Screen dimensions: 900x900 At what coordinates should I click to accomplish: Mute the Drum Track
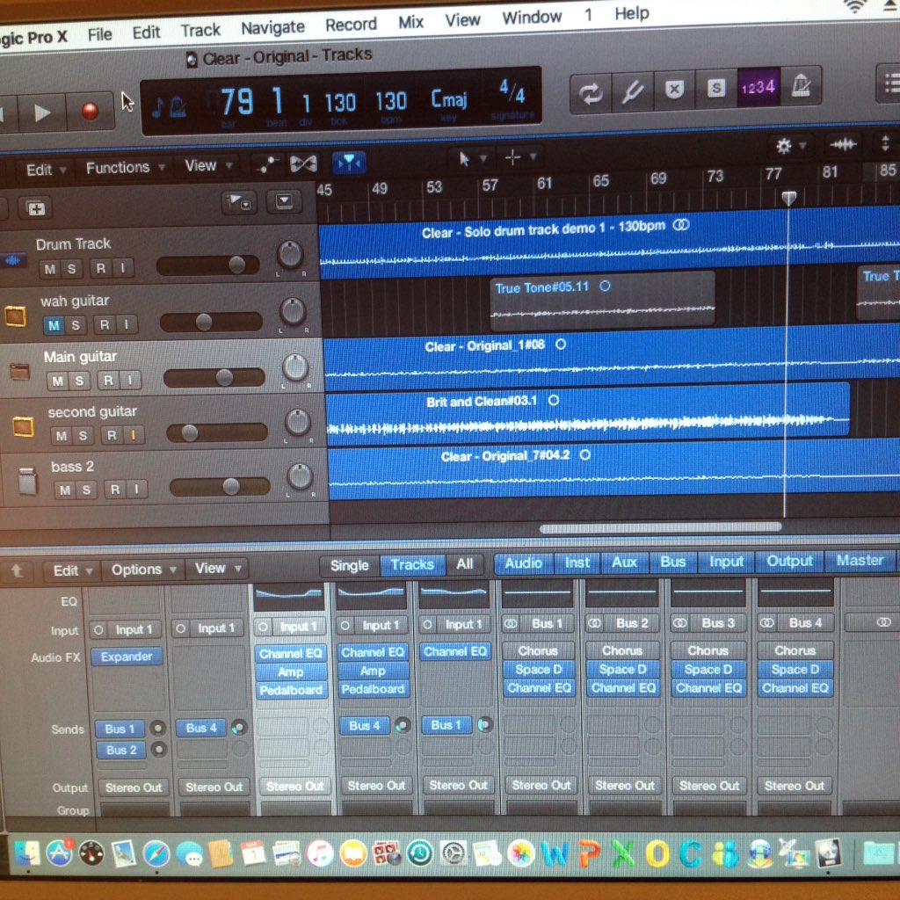point(50,269)
